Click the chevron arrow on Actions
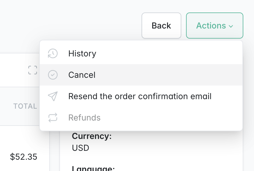The image size is (254, 171). (231, 26)
